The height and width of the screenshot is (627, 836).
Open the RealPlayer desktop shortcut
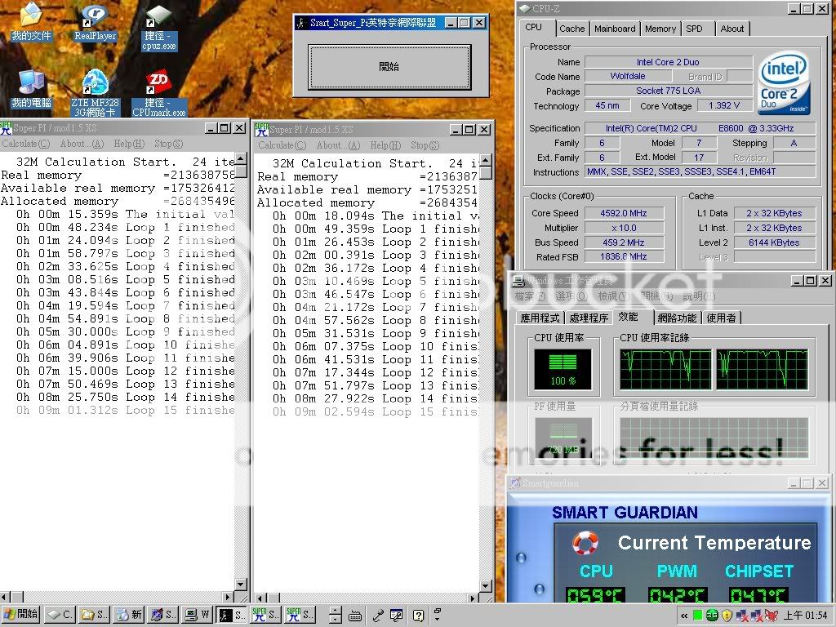(x=95, y=16)
